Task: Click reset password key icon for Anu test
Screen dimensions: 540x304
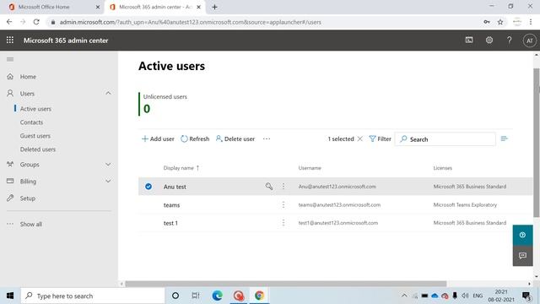Action: [269, 187]
